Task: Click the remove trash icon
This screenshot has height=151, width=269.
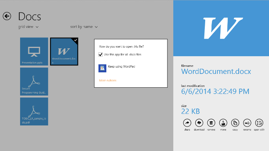Action: tap(211, 123)
